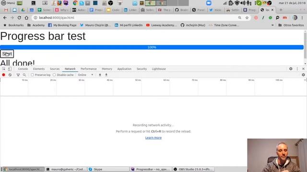Clear the network log

(10, 75)
